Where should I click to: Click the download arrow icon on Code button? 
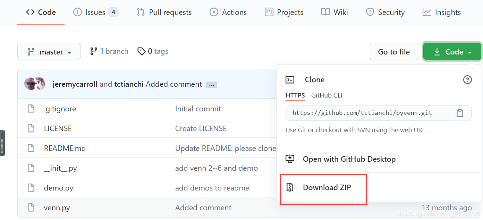[437, 52]
